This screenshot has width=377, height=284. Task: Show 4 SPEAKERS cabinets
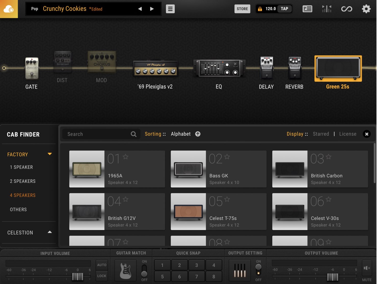click(23, 195)
